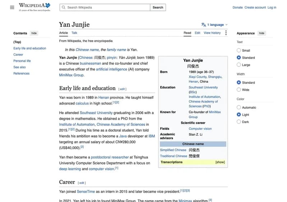Go to Early life and education in contents

click(x=30, y=48)
